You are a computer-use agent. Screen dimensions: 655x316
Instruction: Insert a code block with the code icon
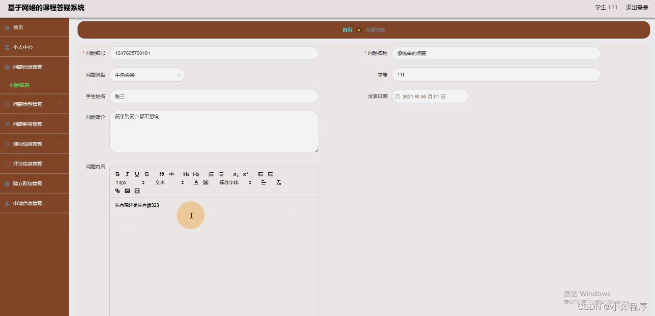pyautogui.click(x=171, y=174)
